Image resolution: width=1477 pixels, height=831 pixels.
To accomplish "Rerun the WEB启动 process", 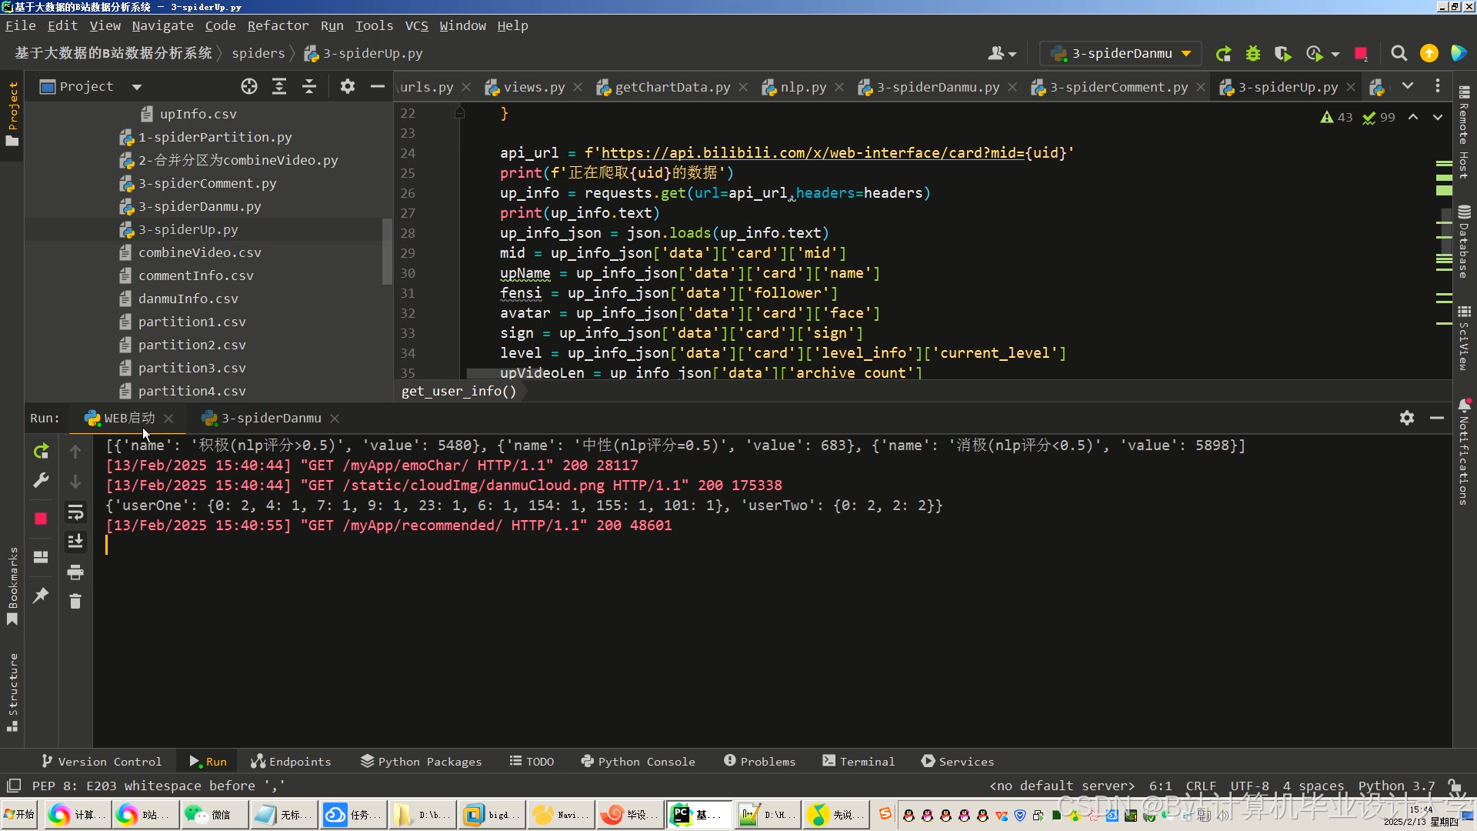I will click(42, 452).
